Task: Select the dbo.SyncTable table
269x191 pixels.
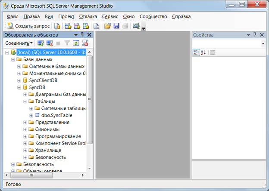Action: [56, 115]
